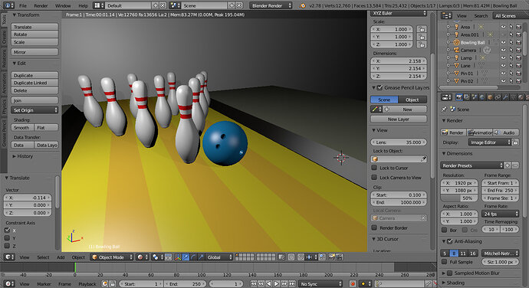Click the Duplicate Linked button

[34, 83]
